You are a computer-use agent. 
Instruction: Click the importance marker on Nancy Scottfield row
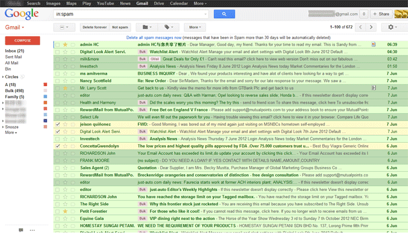(73, 81)
